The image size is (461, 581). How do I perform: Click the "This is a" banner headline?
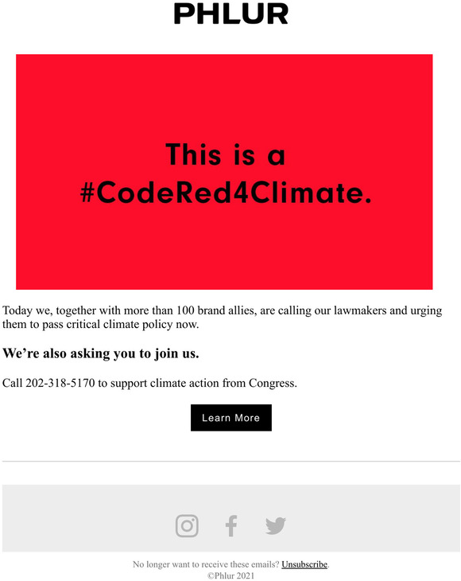pyautogui.click(x=225, y=154)
